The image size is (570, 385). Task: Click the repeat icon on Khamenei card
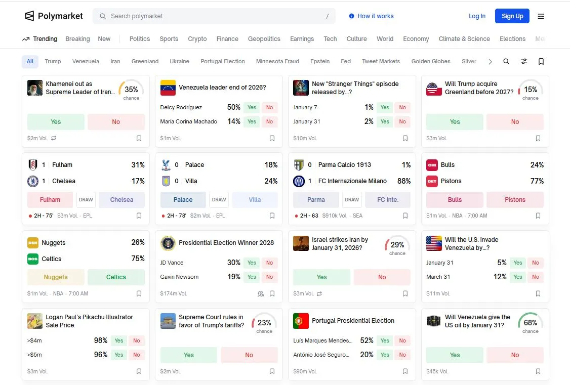[54, 138]
